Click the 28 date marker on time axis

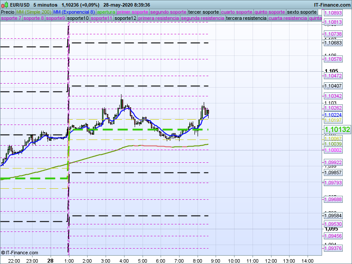pos(50,260)
